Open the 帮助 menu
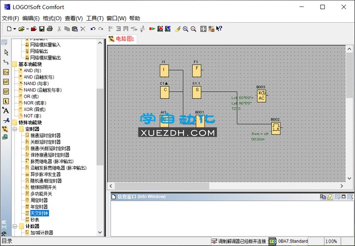This screenshot has width=355, height=246. click(x=135, y=18)
